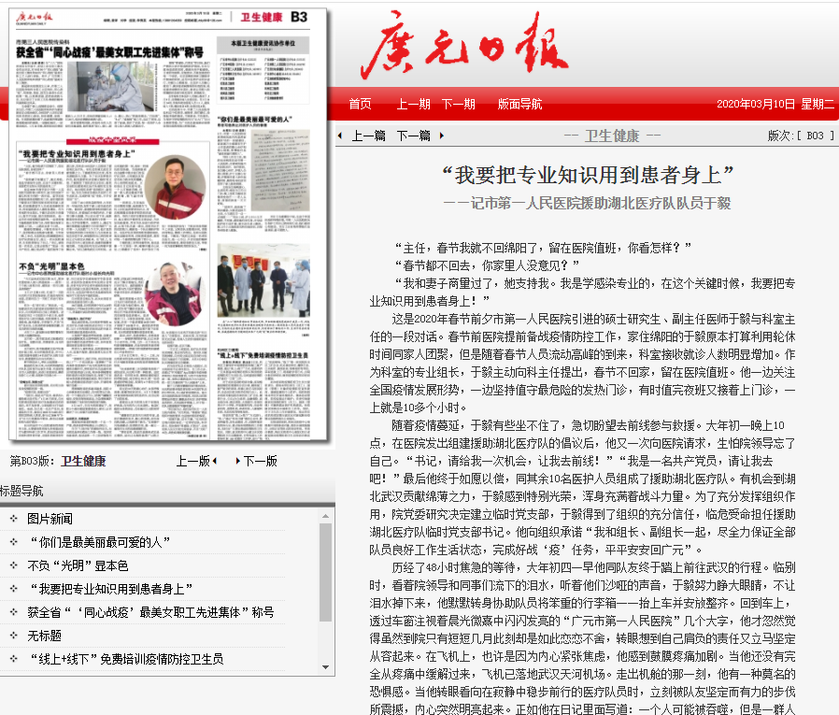The image size is (839, 715).
Task: Open the "线上+线下"免费培训疫情防控卫生员 headline
Action: coord(125,659)
